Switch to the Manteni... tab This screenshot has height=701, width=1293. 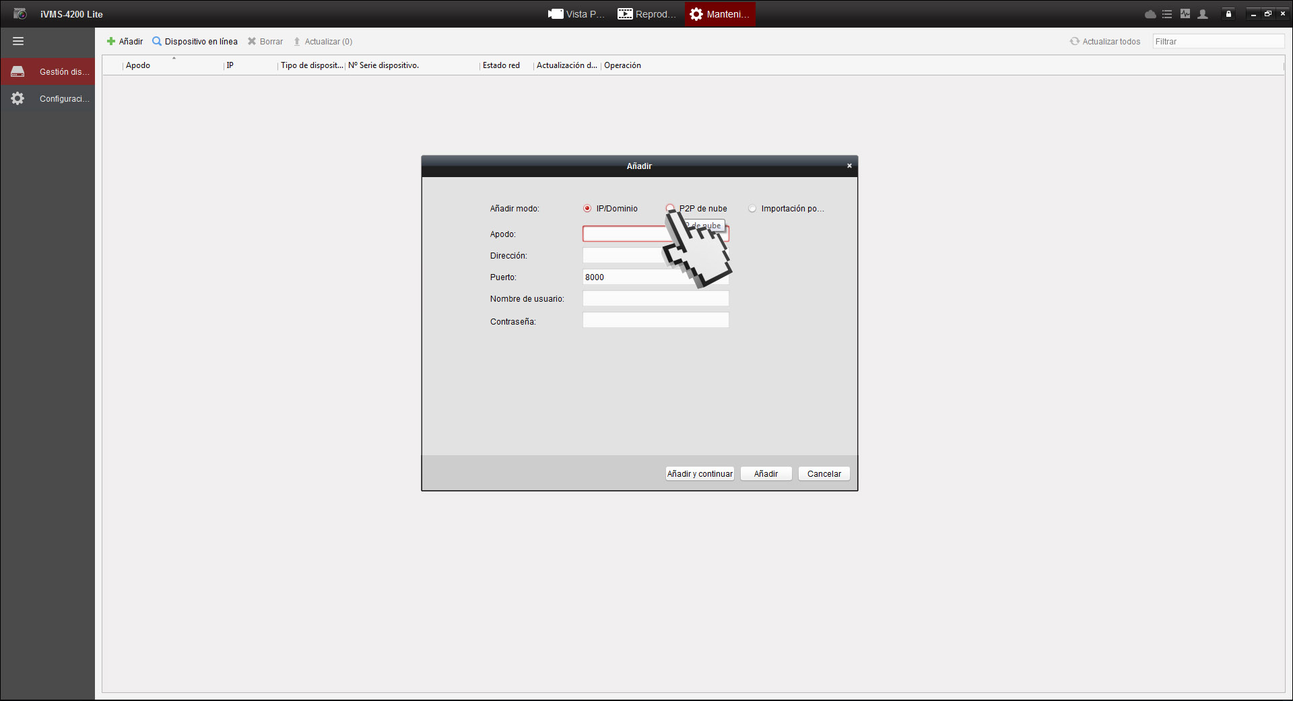point(720,14)
